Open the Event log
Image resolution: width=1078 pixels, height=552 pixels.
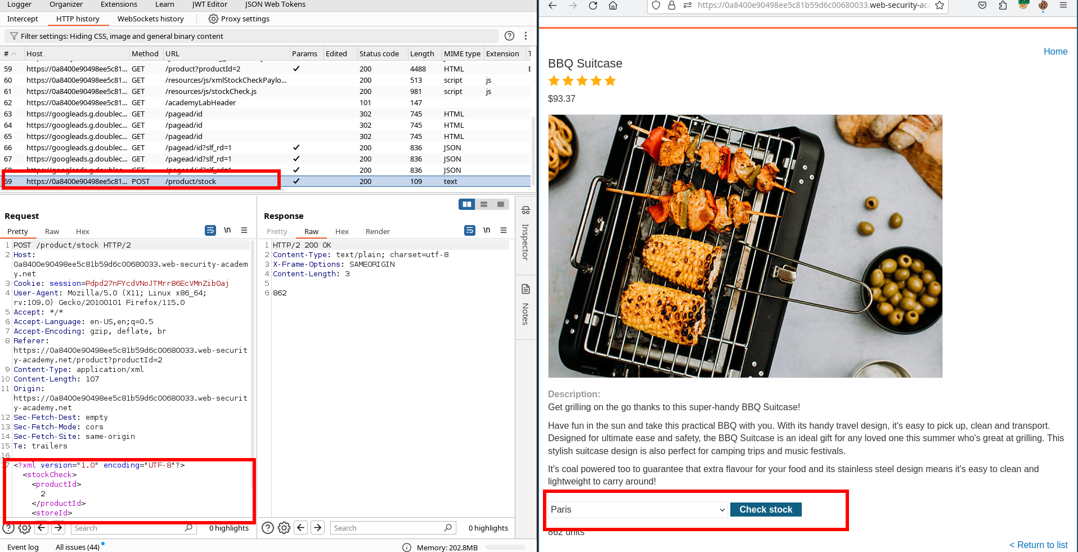(x=23, y=547)
